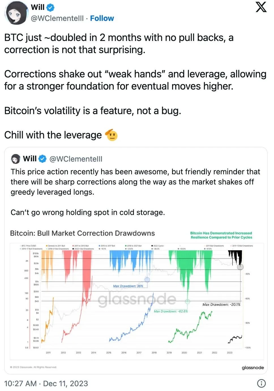Open the @WClementeIII handle link at top
Viewport: 274px width, 391px height.
pyautogui.click(x=57, y=18)
